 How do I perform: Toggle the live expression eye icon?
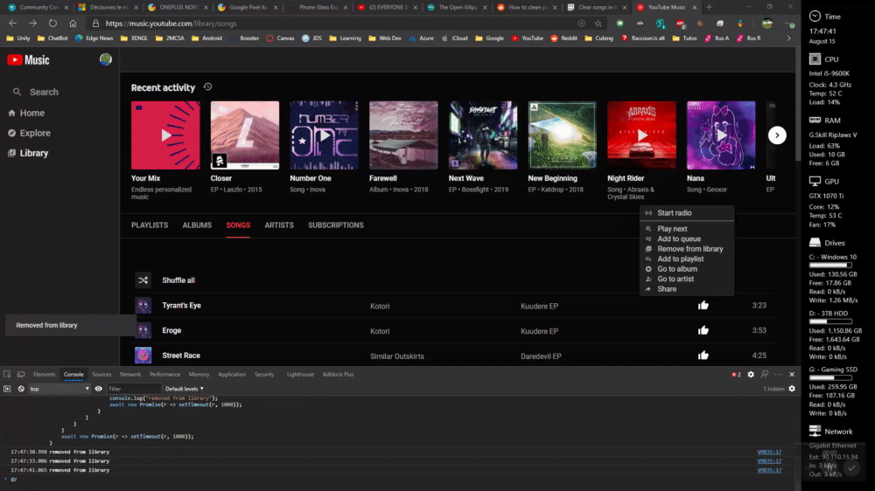pyautogui.click(x=98, y=389)
